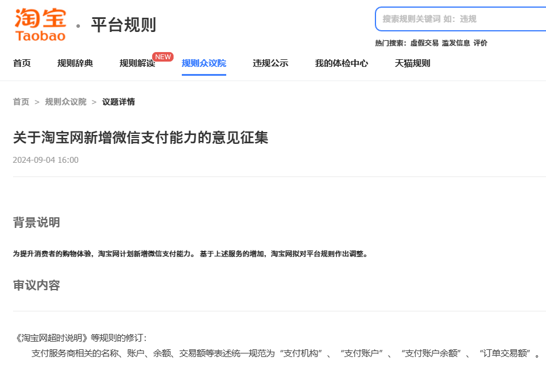Click the 热门搜索 label

coord(391,43)
